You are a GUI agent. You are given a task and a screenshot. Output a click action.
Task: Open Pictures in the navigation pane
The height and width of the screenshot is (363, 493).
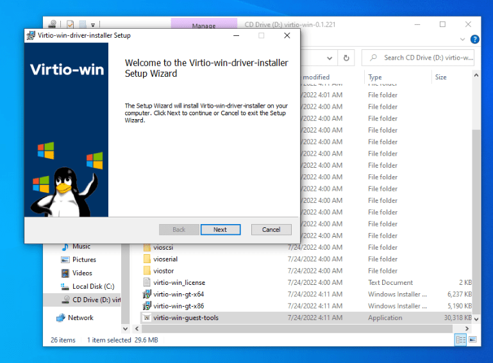[x=84, y=260]
